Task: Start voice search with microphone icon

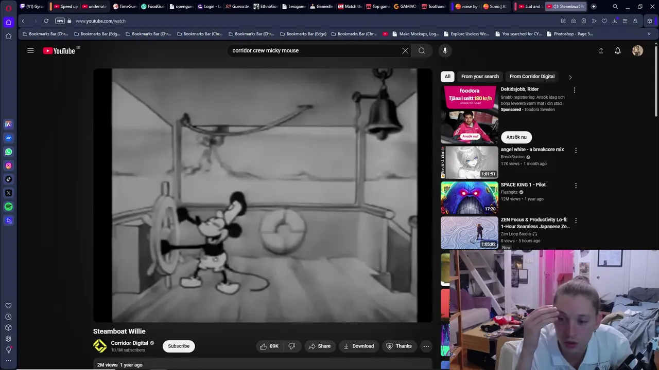Action: point(445,50)
